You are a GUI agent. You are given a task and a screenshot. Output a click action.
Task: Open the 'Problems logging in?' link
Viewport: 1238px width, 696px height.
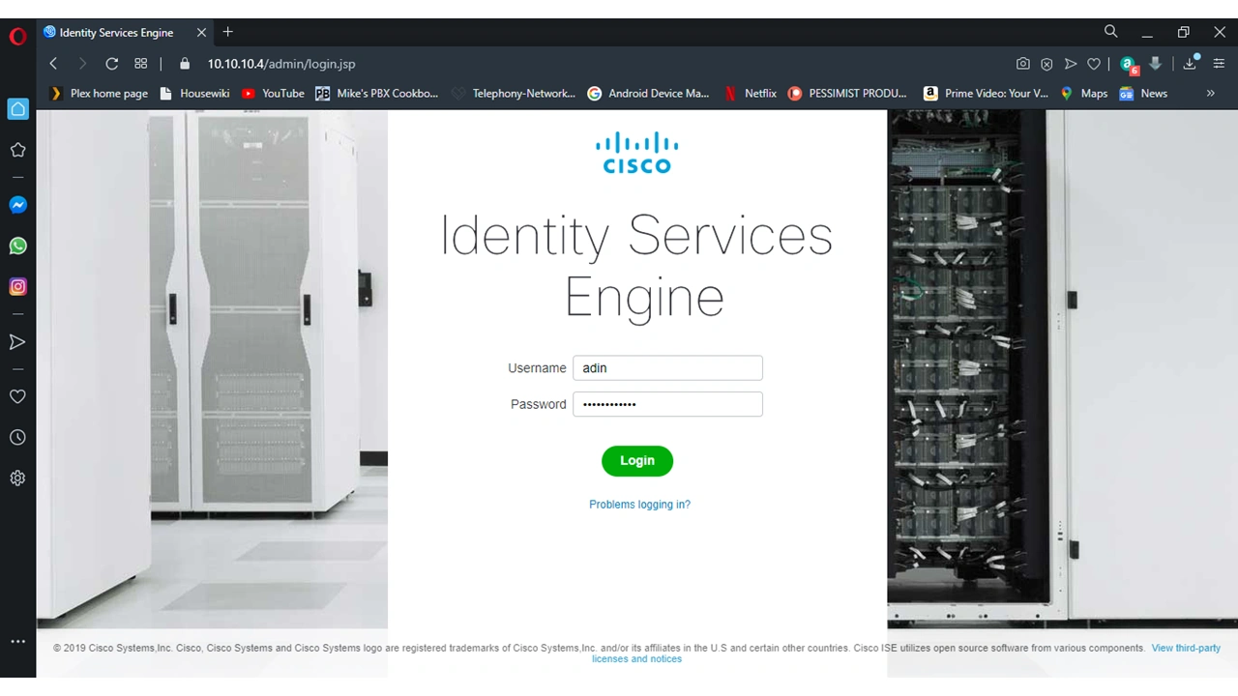pyautogui.click(x=639, y=505)
